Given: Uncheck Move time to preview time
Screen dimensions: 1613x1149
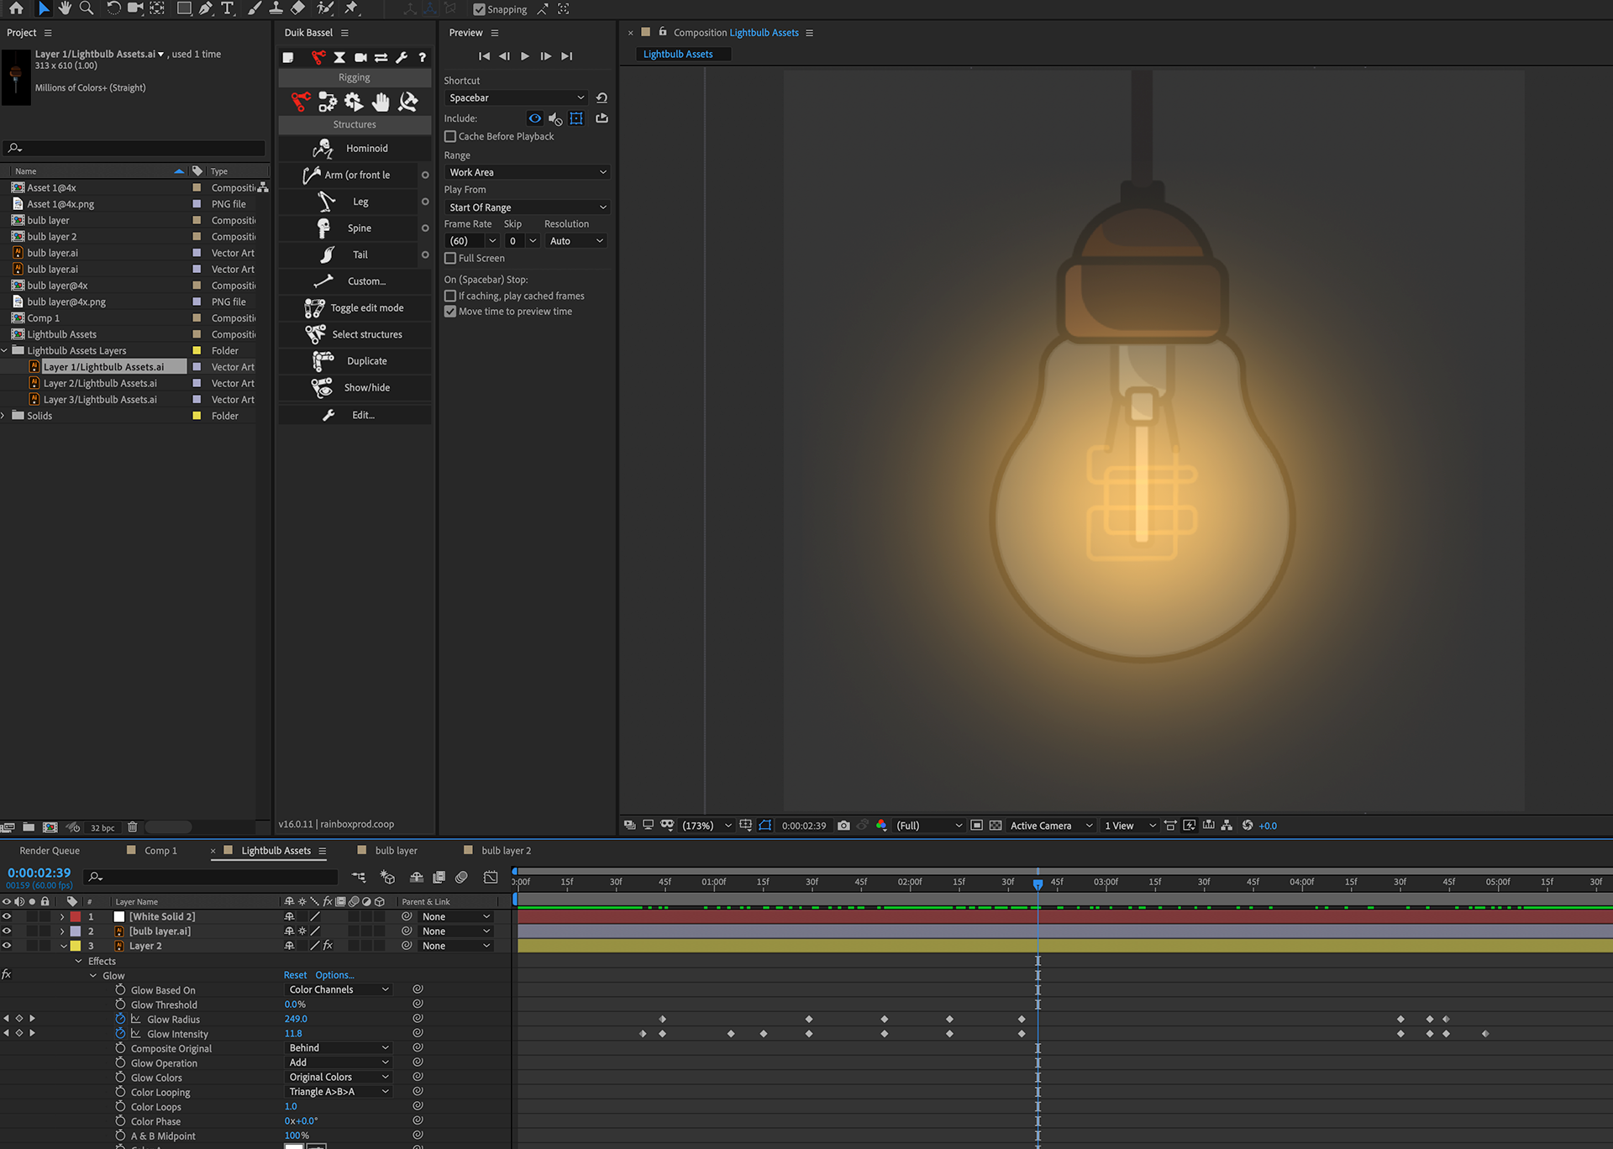Looking at the screenshot, I should pos(450,312).
